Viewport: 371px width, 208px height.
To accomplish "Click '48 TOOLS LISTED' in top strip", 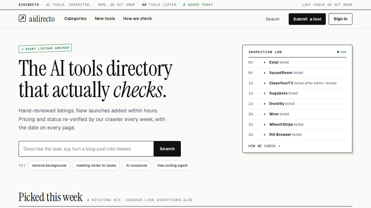I will 159,5.
